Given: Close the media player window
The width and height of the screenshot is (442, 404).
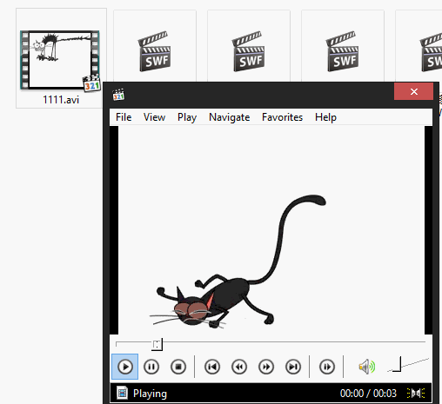Looking at the screenshot, I should point(414,91).
